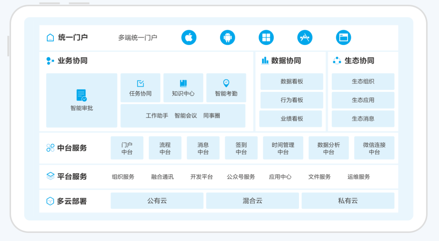Open the 知识中心 tile
Image resolution: width=439 pixels, height=241 pixels.
coord(183,88)
